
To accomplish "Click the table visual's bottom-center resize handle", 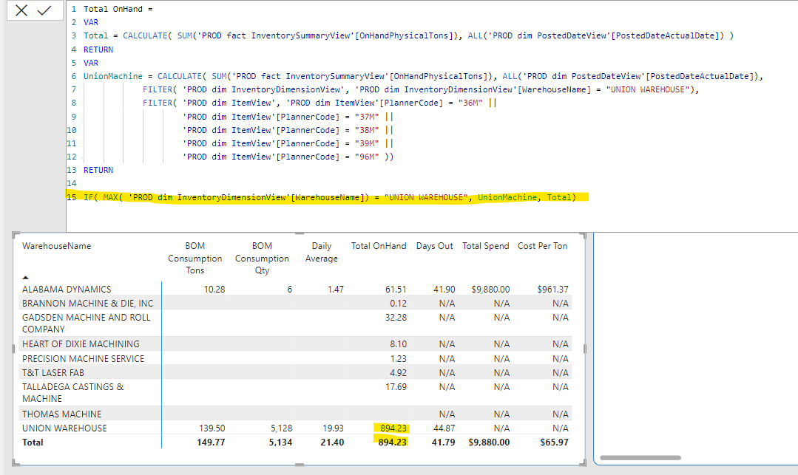I will click(x=300, y=465).
